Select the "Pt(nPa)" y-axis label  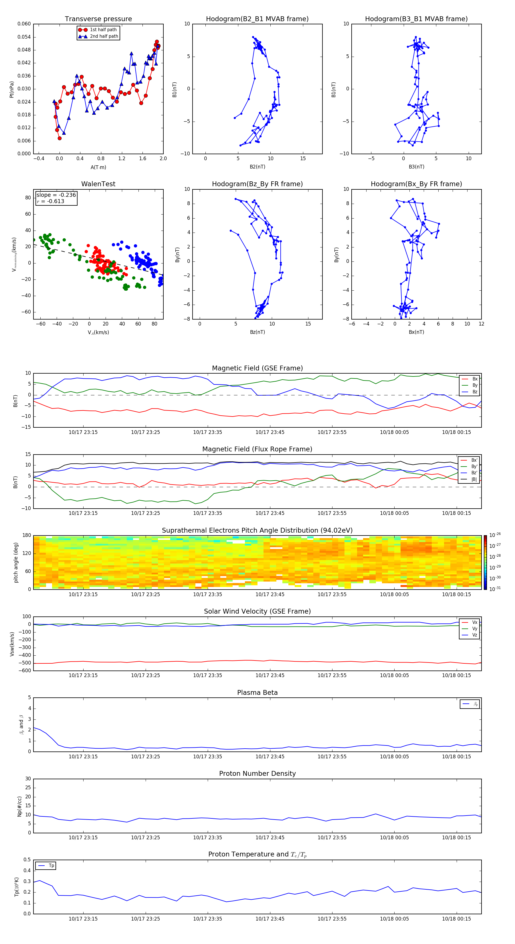(x=12, y=90)
